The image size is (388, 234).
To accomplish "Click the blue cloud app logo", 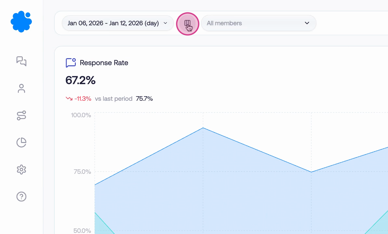I will pyautogui.click(x=21, y=21).
